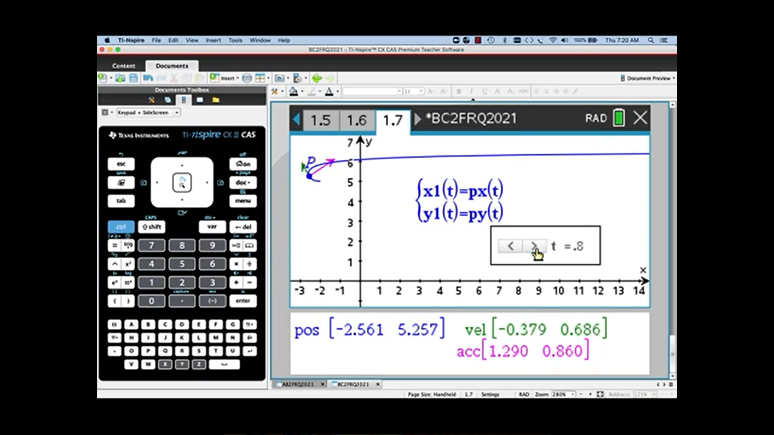Open Page Sorter icon in toolbox
Screen dimensions: 774x435
pyautogui.click(x=168, y=100)
